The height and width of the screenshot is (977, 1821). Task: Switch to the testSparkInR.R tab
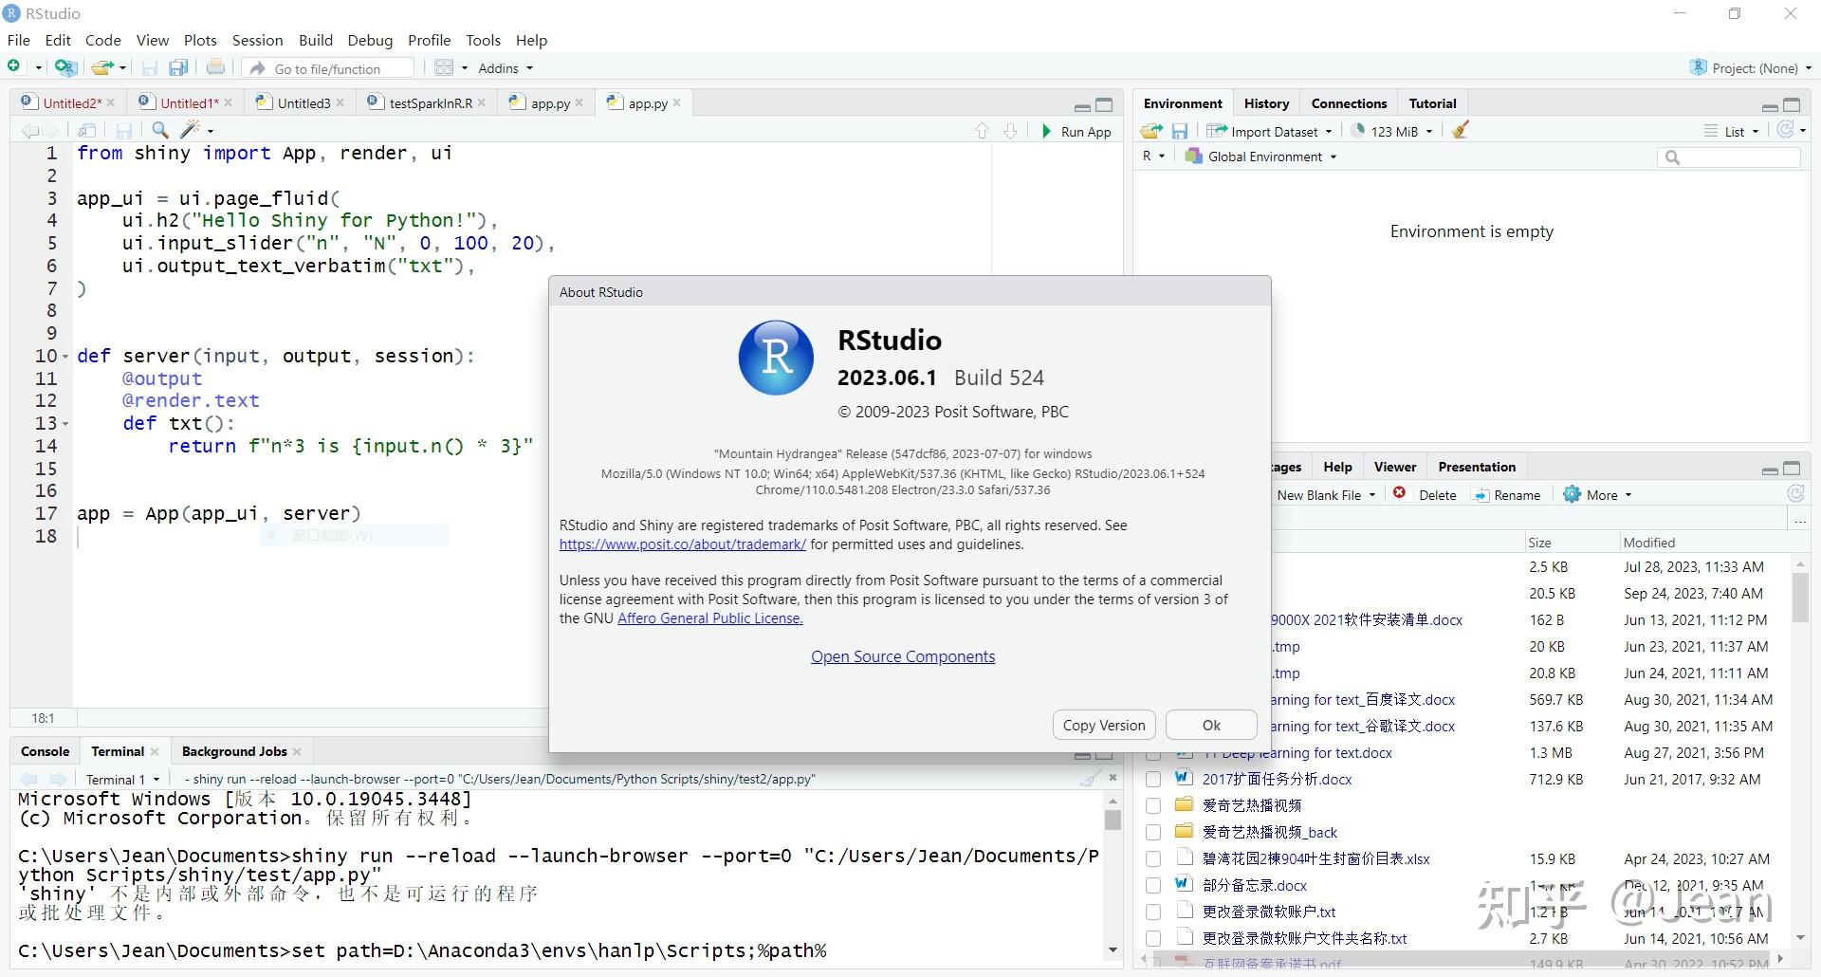coord(430,103)
